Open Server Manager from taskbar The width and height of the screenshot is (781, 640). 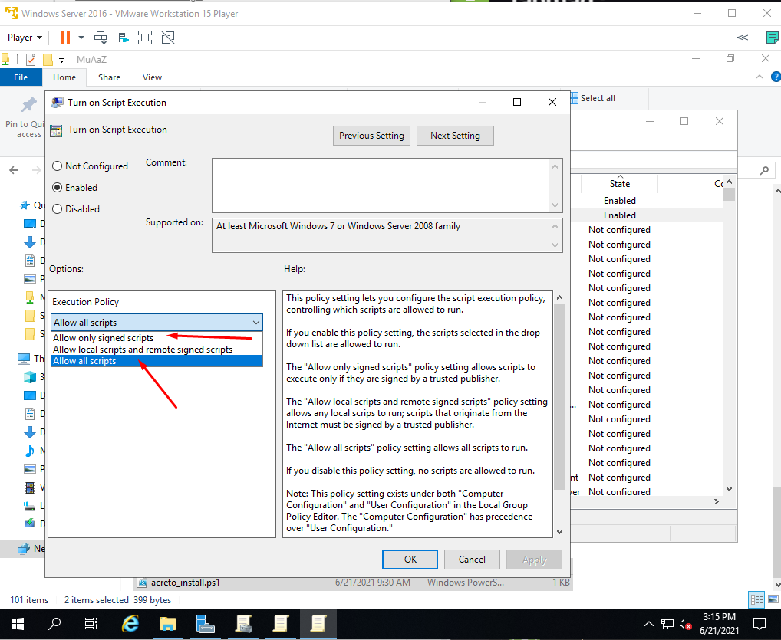coord(205,624)
